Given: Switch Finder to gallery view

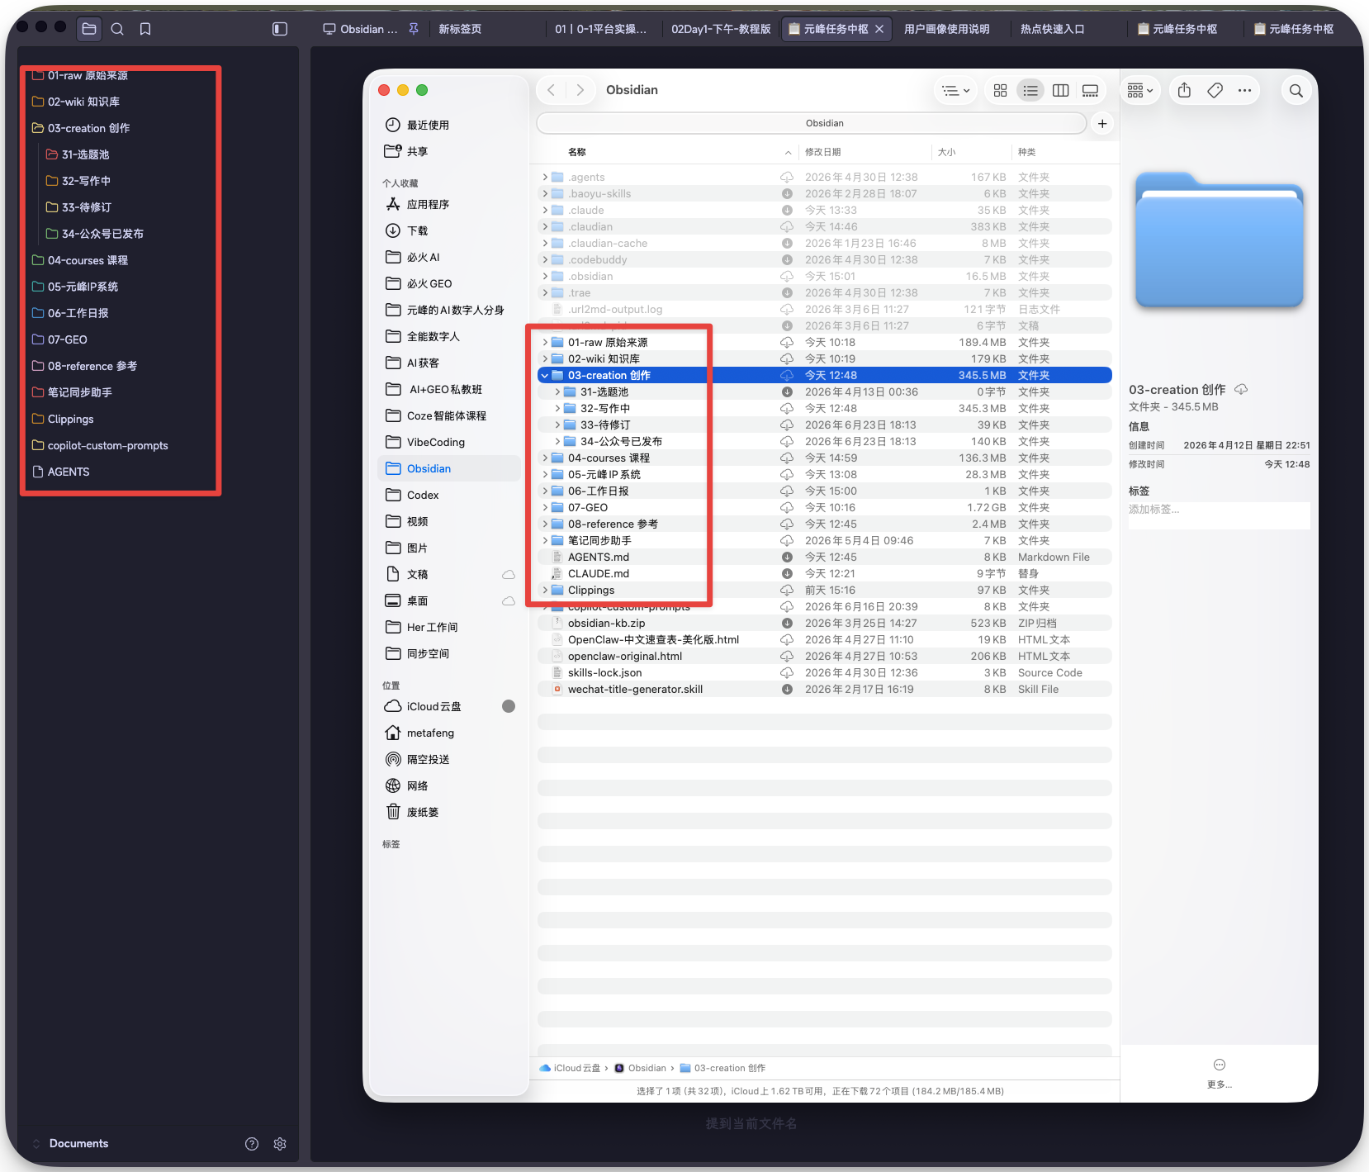Looking at the screenshot, I should click(1091, 90).
